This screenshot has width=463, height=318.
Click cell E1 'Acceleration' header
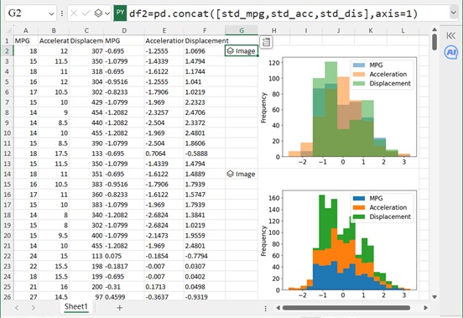click(x=164, y=41)
